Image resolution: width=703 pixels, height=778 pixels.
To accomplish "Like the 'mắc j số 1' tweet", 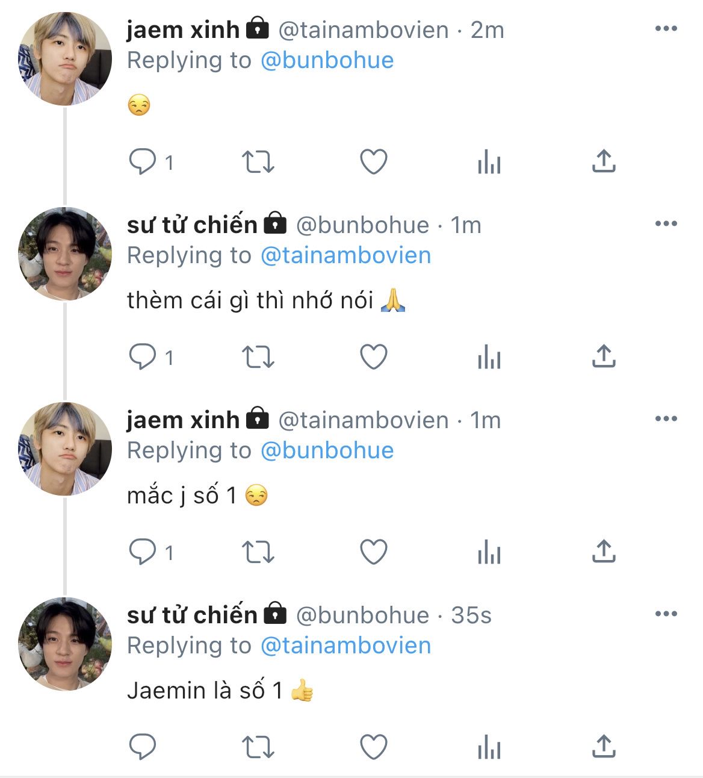I will click(373, 552).
